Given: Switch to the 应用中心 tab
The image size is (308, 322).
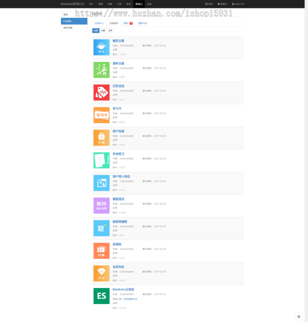Looking at the screenshot, I should coord(99,23).
